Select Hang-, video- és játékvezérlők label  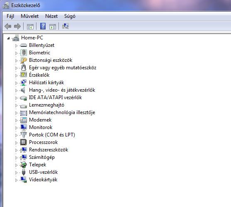click(62, 90)
